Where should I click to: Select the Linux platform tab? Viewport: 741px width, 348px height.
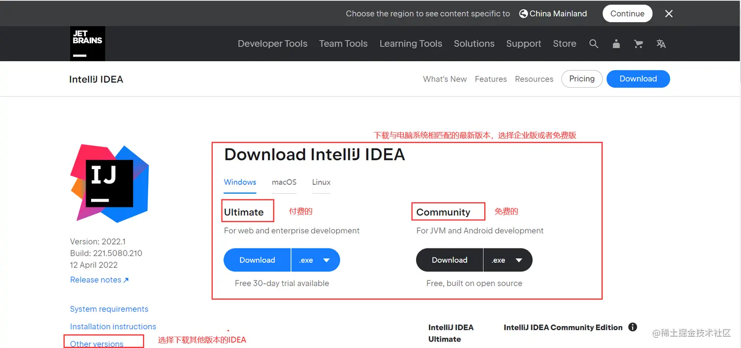click(x=321, y=182)
